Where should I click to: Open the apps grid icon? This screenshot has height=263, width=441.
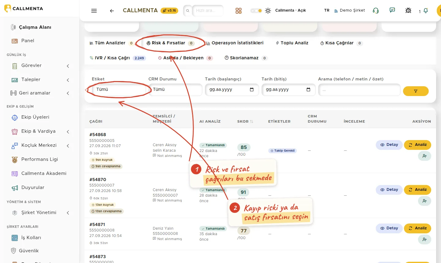(239, 11)
